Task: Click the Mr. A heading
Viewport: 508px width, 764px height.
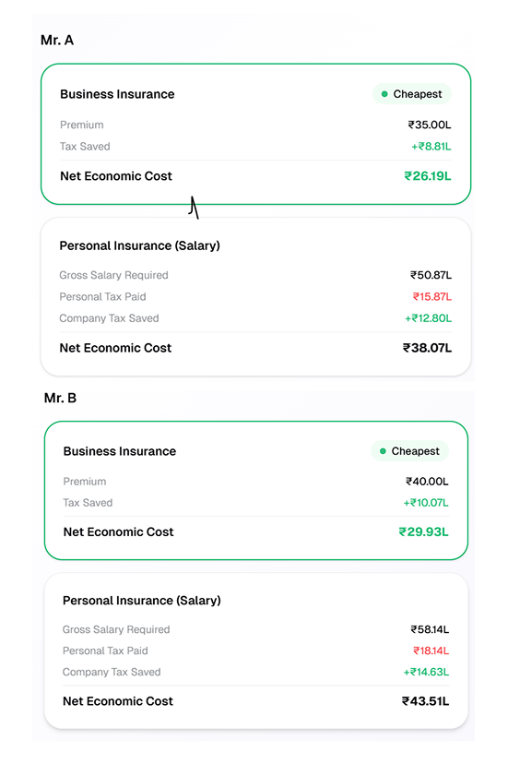Action: (x=57, y=40)
